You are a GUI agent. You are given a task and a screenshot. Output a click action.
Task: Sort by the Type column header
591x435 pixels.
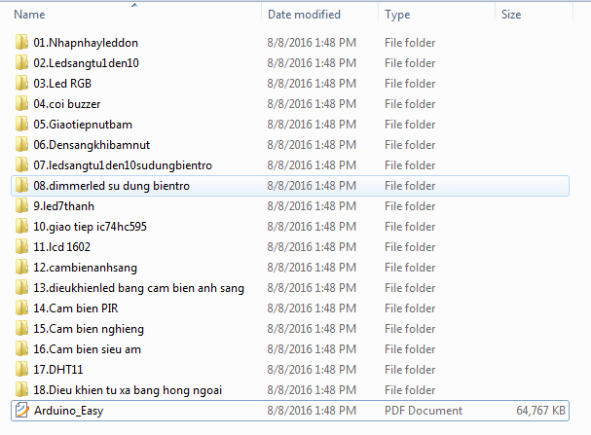[397, 15]
